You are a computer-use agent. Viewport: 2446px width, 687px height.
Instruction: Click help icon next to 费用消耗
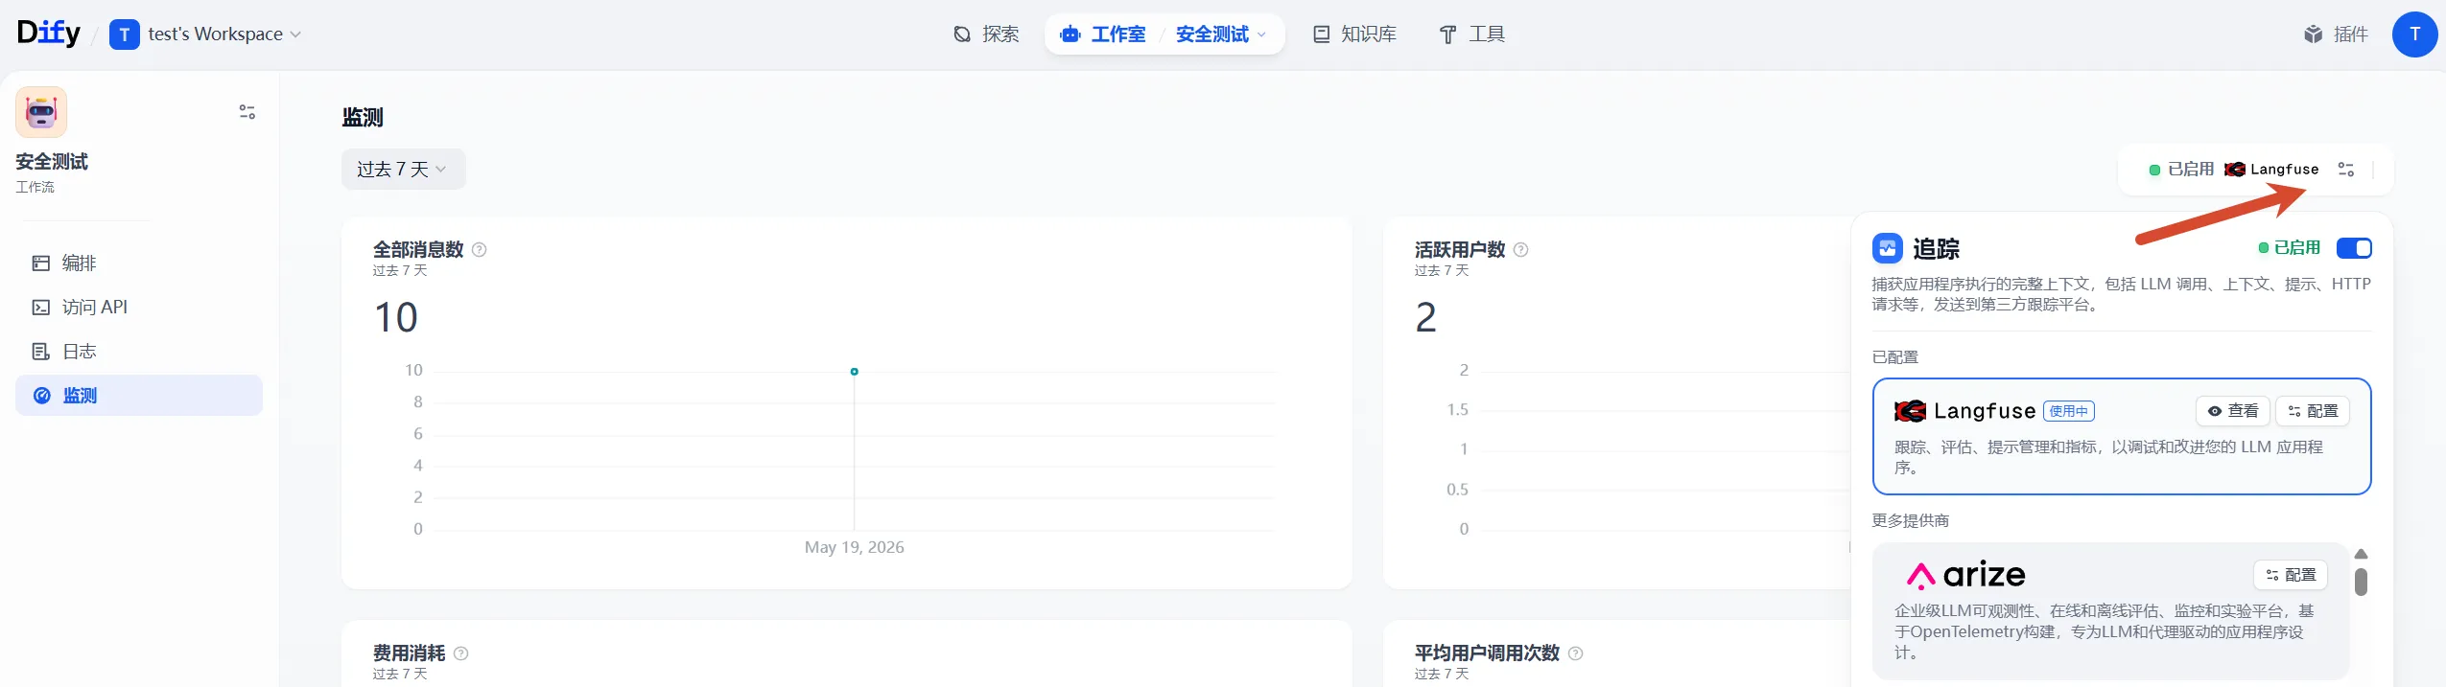(461, 653)
